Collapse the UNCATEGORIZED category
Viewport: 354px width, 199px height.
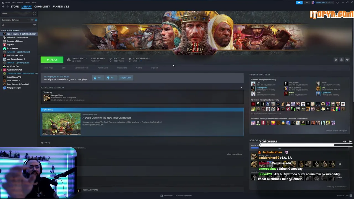coord(2,30)
